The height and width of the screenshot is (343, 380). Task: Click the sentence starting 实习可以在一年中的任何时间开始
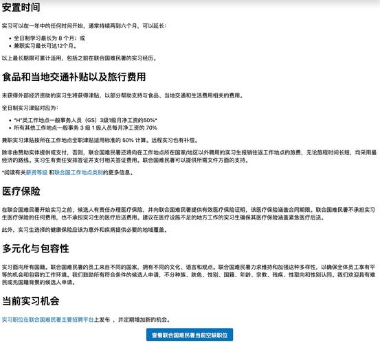click(x=84, y=25)
